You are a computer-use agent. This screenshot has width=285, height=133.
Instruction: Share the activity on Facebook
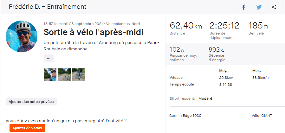[244, 7]
